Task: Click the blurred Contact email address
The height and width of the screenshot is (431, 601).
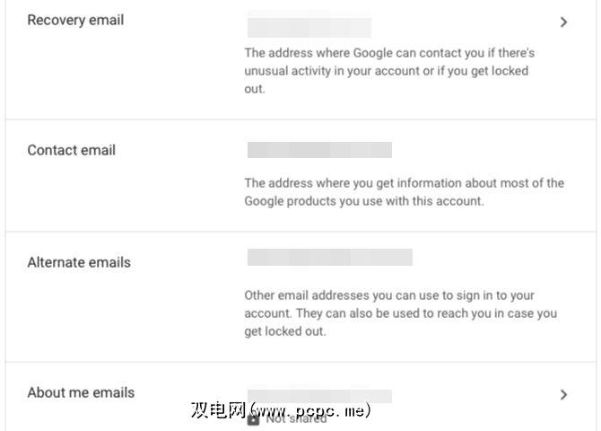Action: coord(319,150)
